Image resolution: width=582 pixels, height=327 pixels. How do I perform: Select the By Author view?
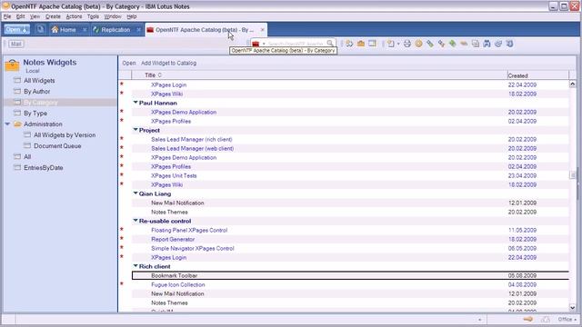click(x=36, y=91)
